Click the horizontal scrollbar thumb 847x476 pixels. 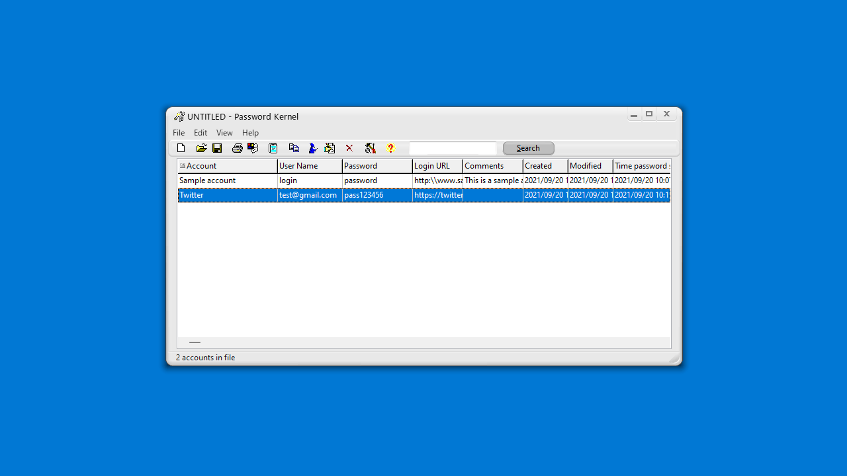(x=195, y=342)
